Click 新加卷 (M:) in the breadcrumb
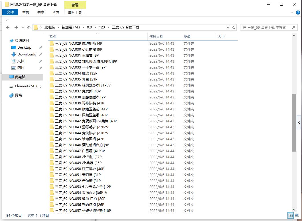 pyautogui.click(x=71, y=27)
